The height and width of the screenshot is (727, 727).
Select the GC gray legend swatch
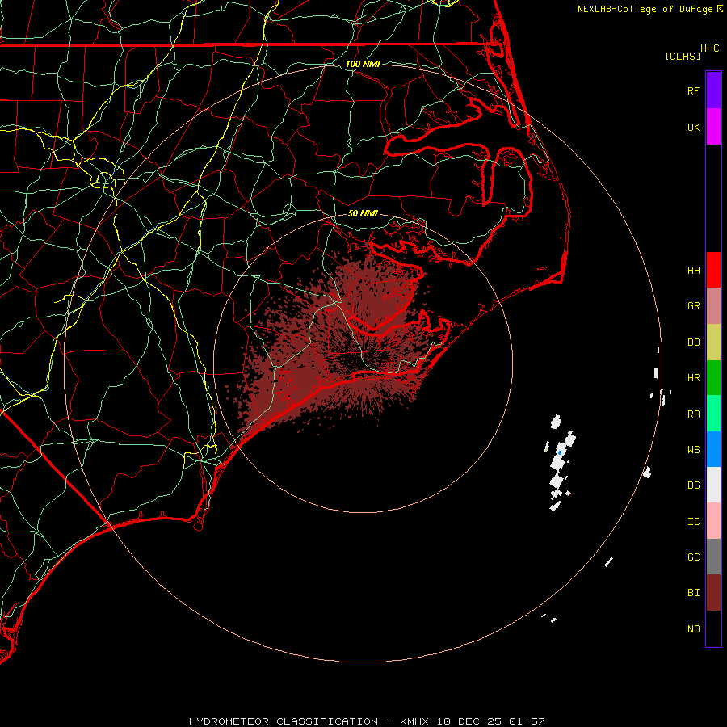pyautogui.click(x=713, y=557)
